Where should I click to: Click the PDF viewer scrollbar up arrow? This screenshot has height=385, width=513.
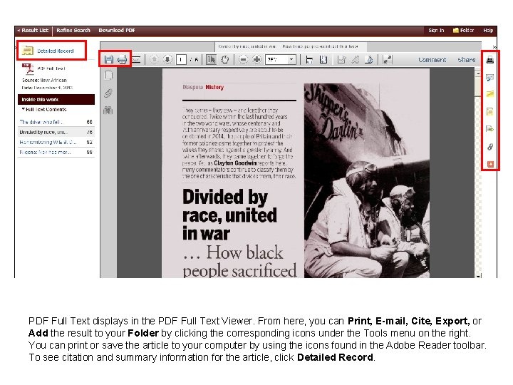[478, 74]
